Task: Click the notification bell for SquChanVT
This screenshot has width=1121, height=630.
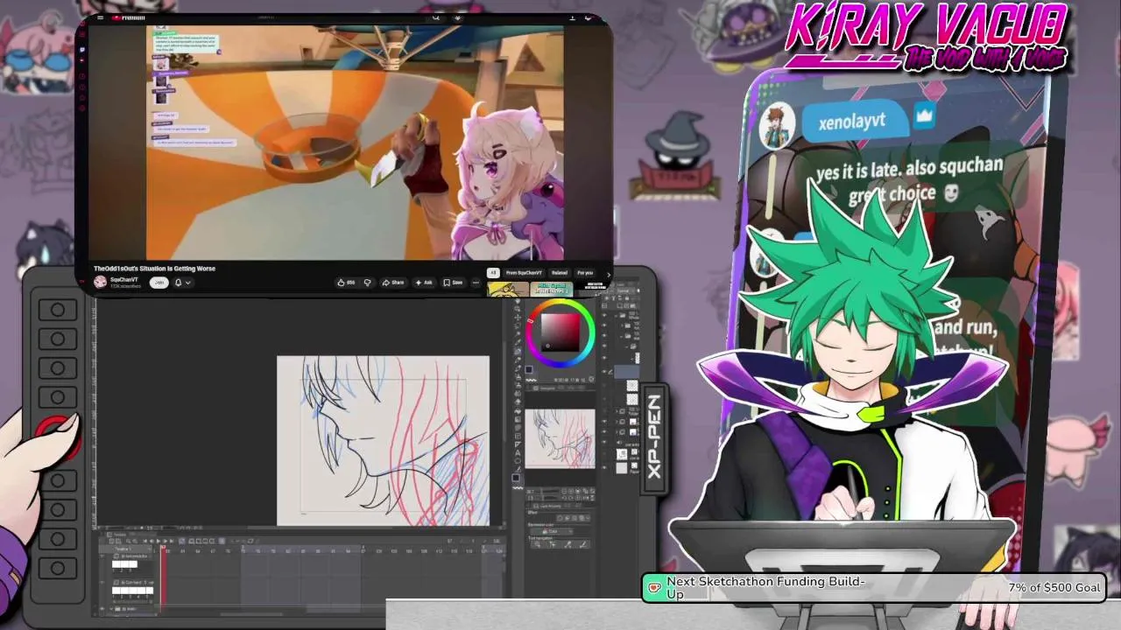Action: click(179, 283)
